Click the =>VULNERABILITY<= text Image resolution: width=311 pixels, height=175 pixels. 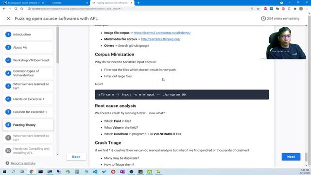point(165,134)
